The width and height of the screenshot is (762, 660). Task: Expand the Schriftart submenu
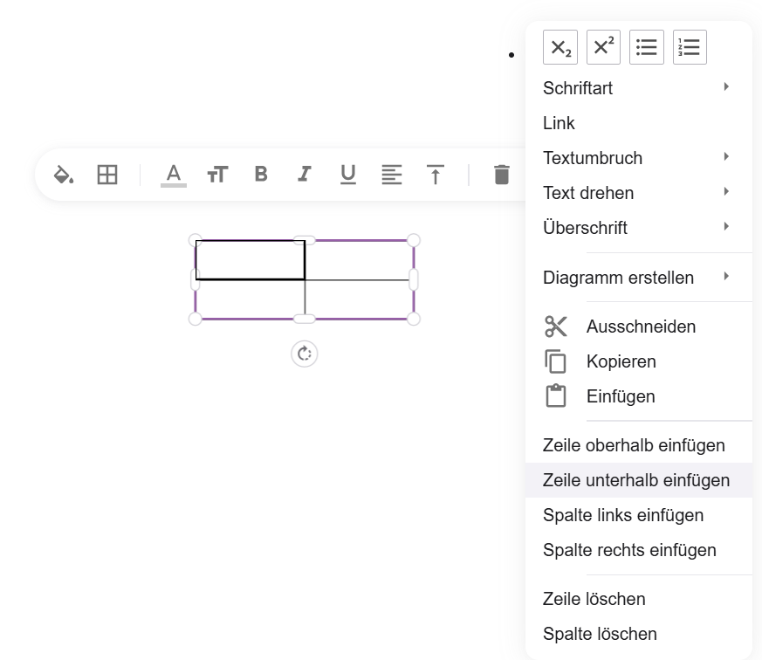coord(639,88)
